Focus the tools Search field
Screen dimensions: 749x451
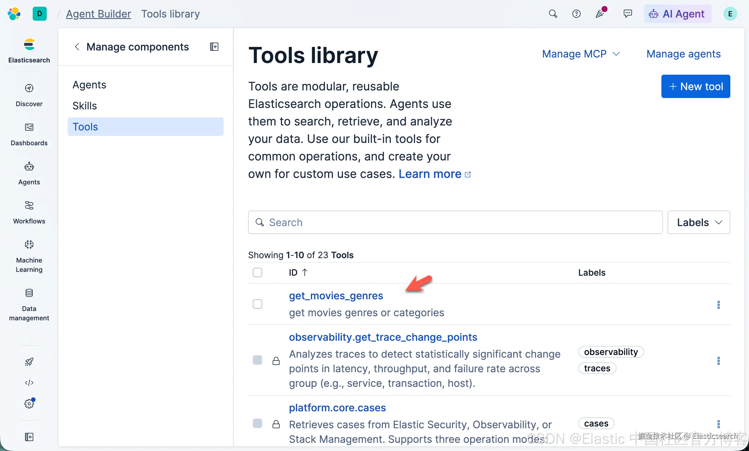tap(455, 222)
